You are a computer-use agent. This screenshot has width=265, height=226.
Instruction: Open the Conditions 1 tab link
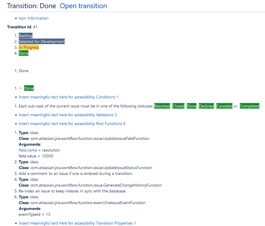point(69,97)
